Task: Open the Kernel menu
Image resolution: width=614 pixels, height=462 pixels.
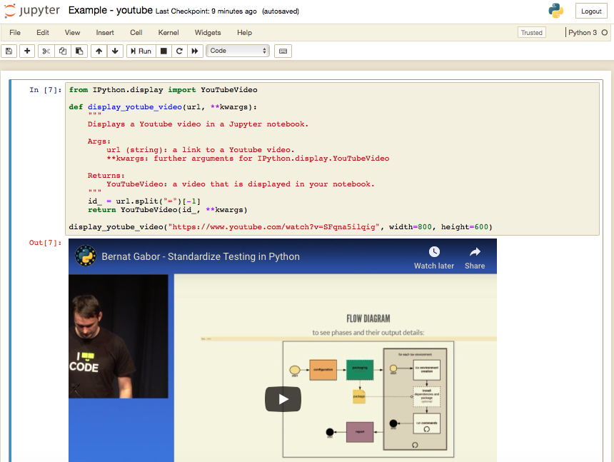Action: (168, 33)
